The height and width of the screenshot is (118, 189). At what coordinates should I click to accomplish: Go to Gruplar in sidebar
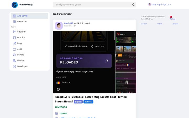(29, 37)
